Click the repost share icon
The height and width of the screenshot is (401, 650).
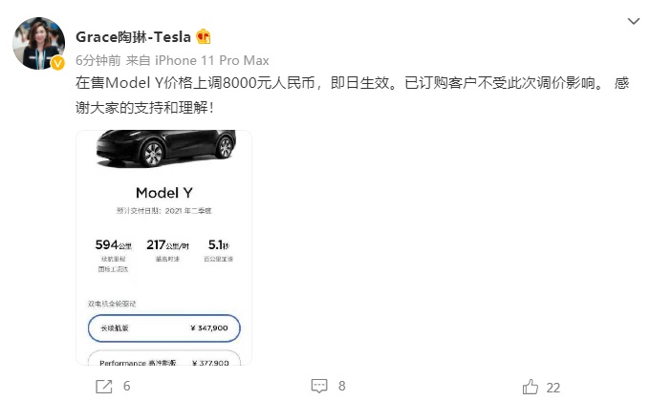point(103,386)
